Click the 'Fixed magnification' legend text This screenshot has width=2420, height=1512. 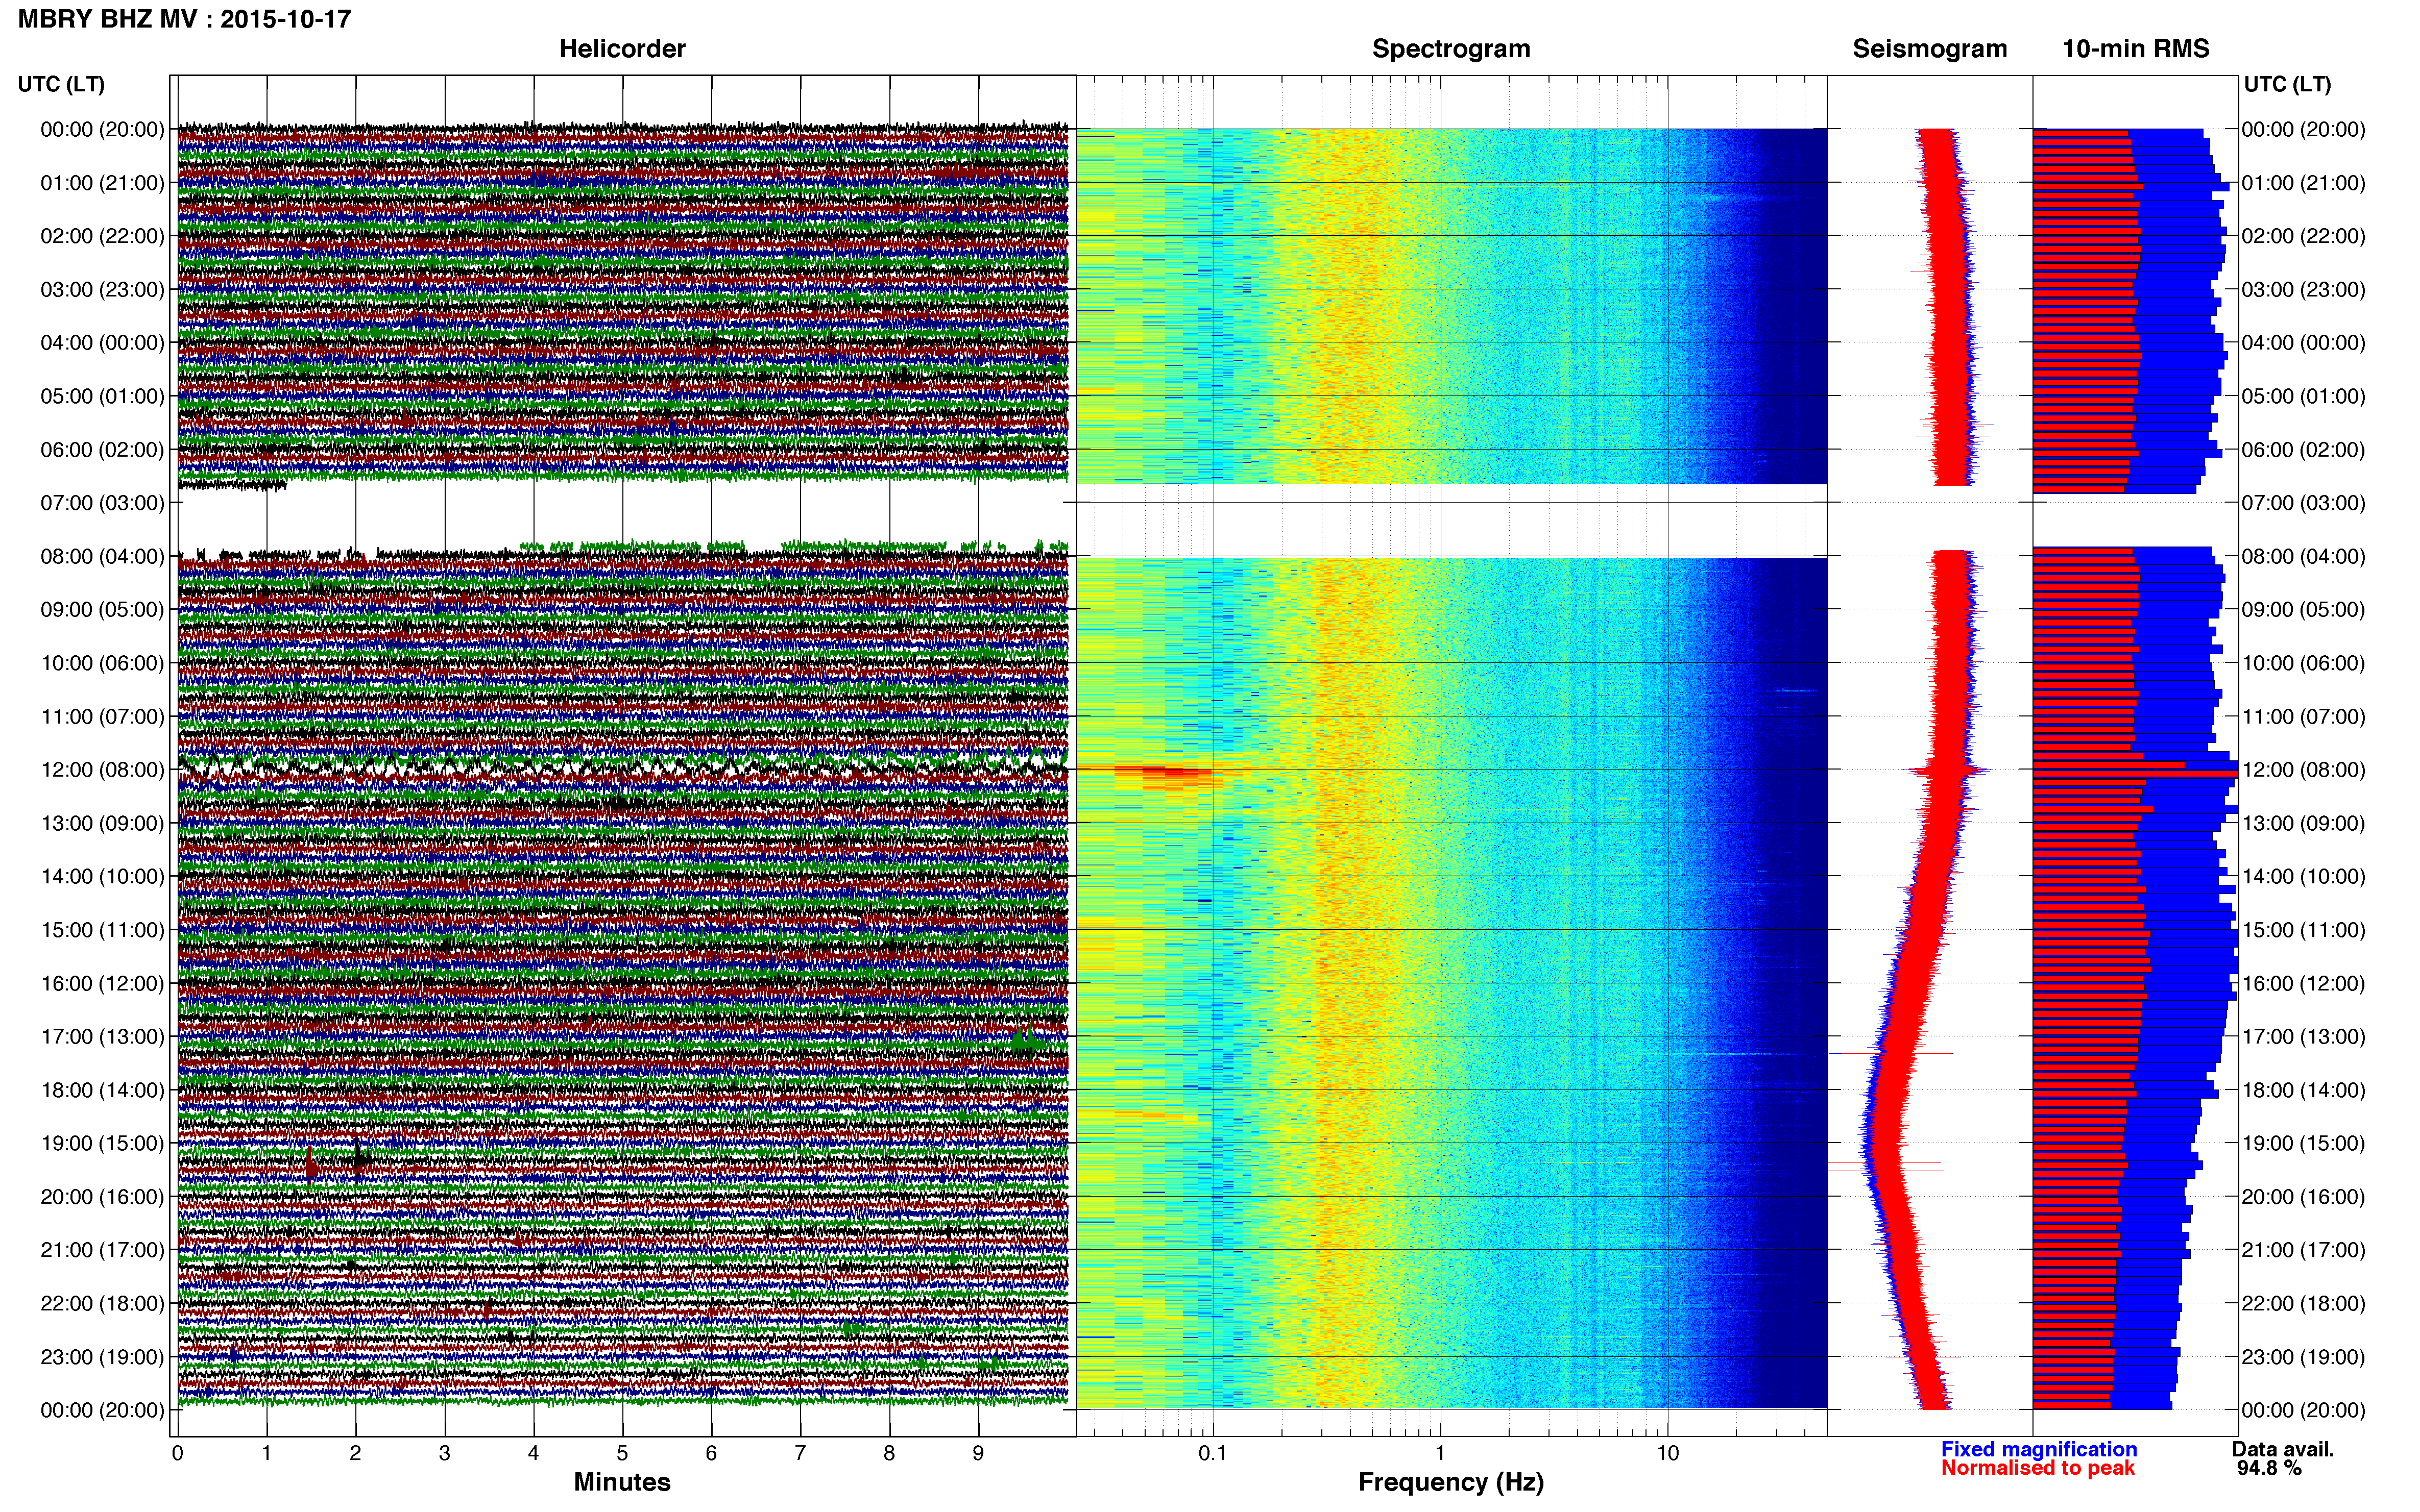(x=2039, y=1449)
